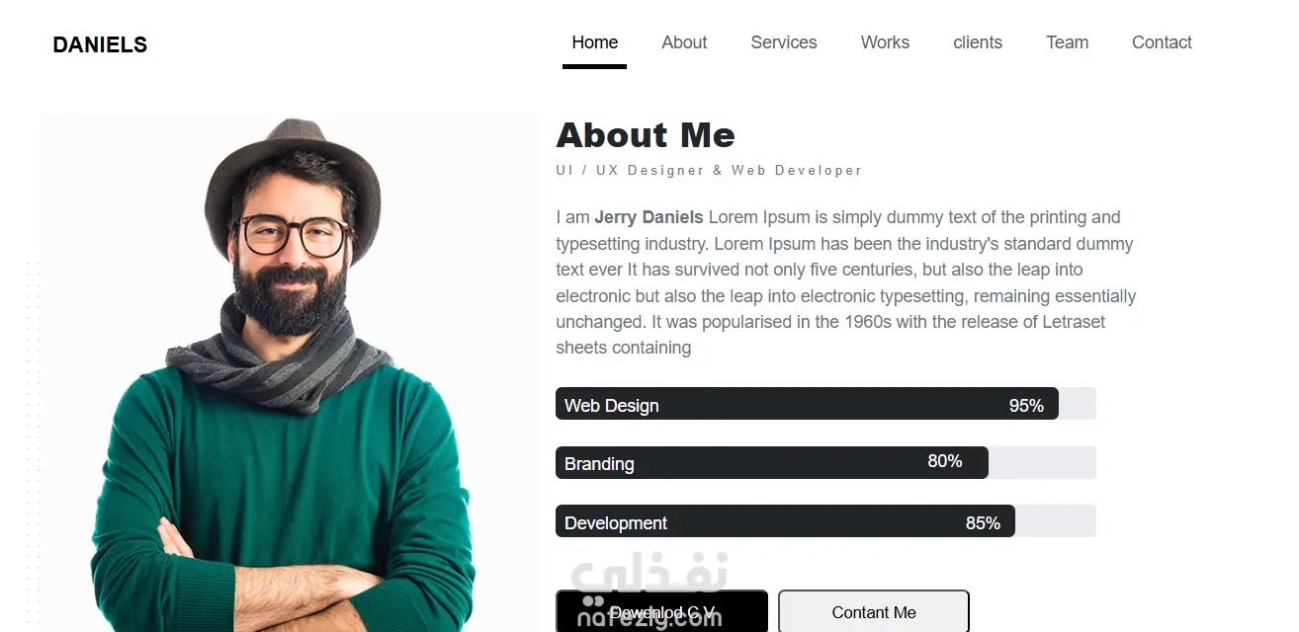1299x632 pixels.
Task: Click the bold name Jerry Daniels
Action: click(649, 217)
